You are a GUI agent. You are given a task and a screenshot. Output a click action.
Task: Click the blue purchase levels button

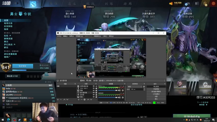click(x=23, y=66)
